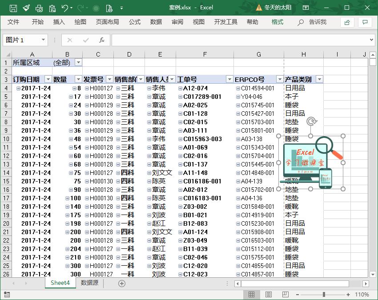Select the Format Painter icon
Screen dimensions: 378x300
click(25, 8)
